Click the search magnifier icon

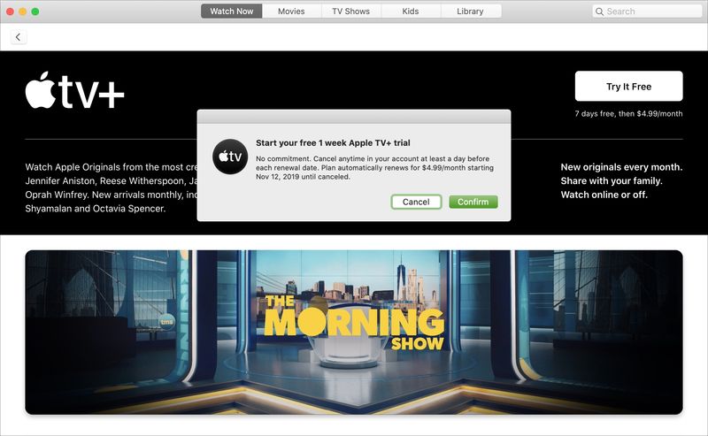click(599, 11)
